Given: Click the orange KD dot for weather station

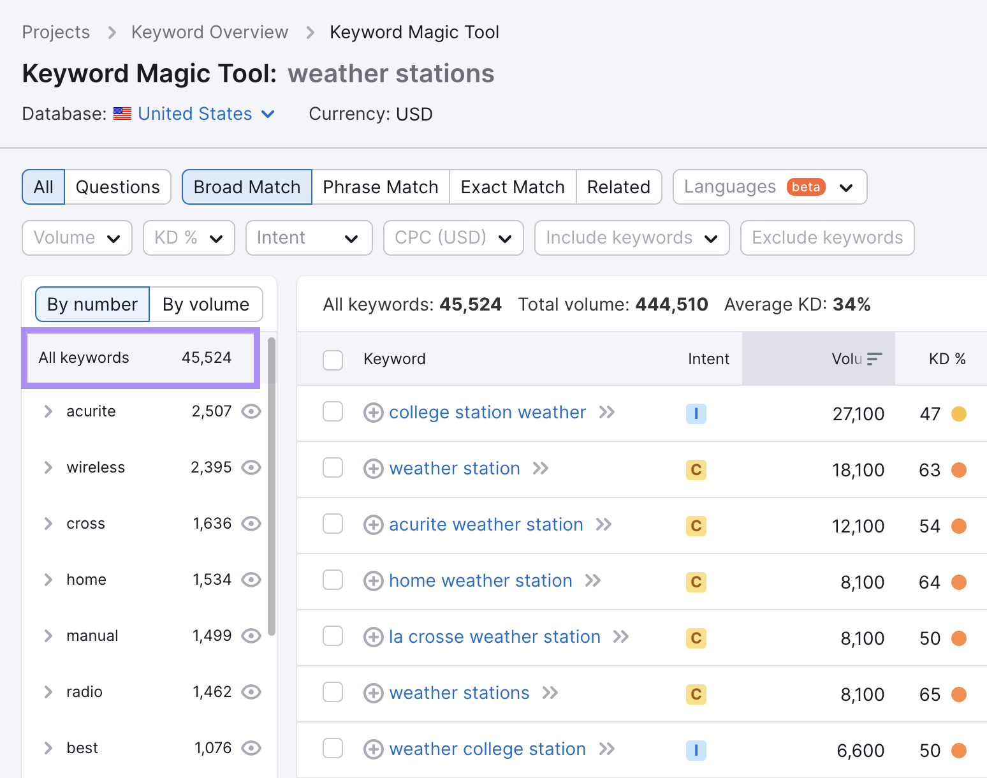Looking at the screenshot, I should click(959, 470).
